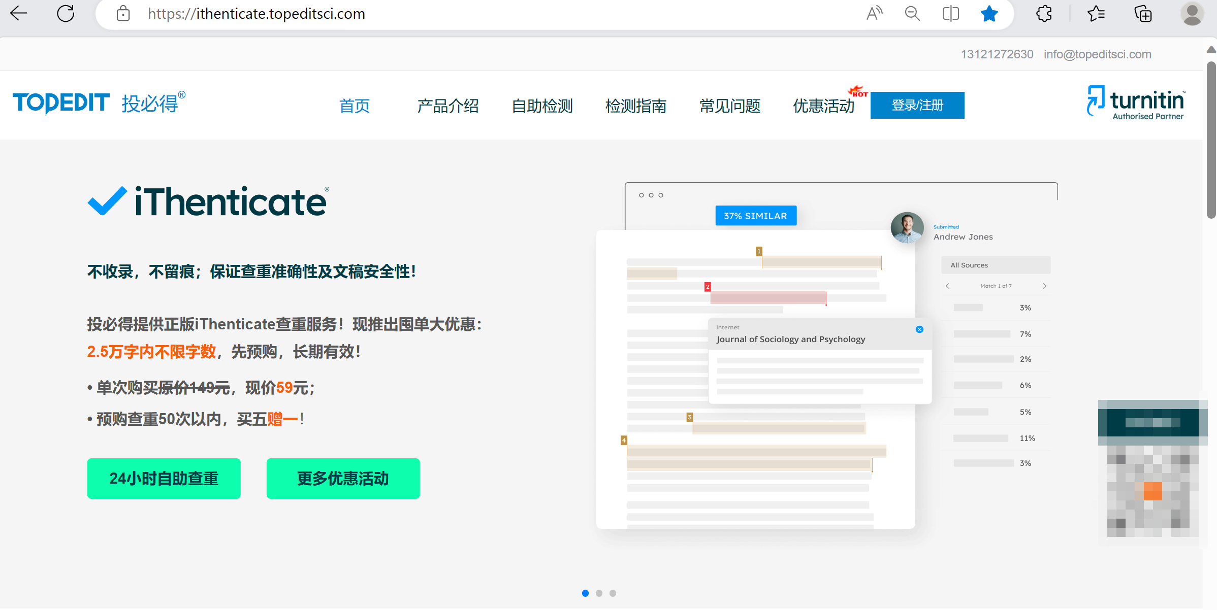Viewport: 1217px width, 610px height.
Task: Click the next match chevron beside Match 1 of 7
Action: coord(1044,286)
